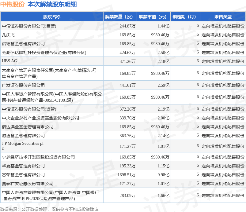This screenshot has height=212, width=246.
Task: Click the 441.61万 share quantity
Action: point(127,85)
